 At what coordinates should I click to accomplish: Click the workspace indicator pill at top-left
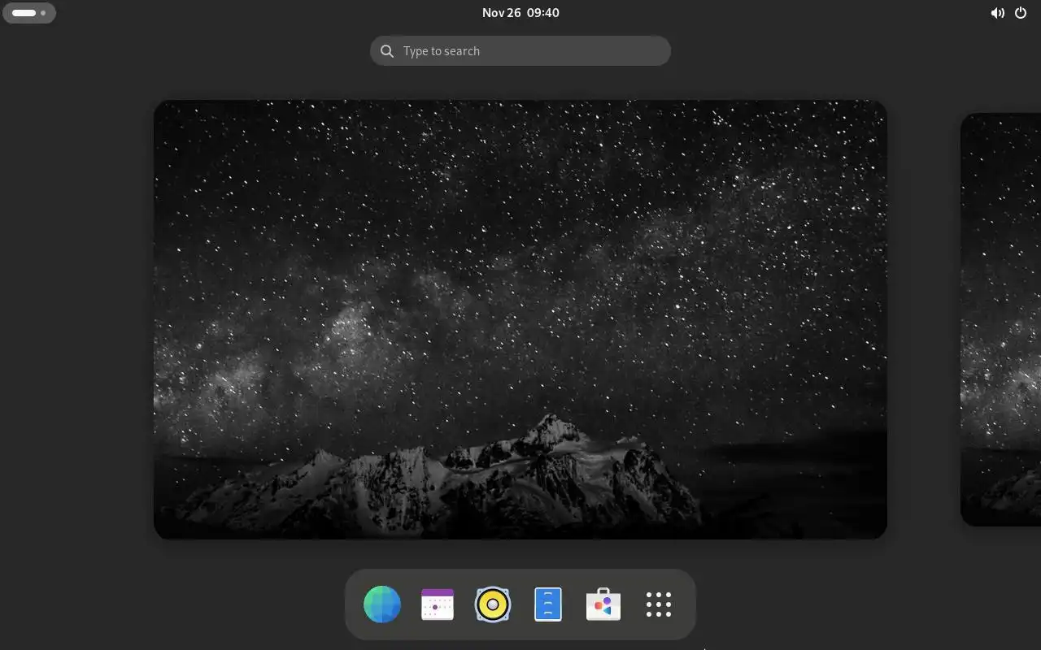click(x=29, y=13)
